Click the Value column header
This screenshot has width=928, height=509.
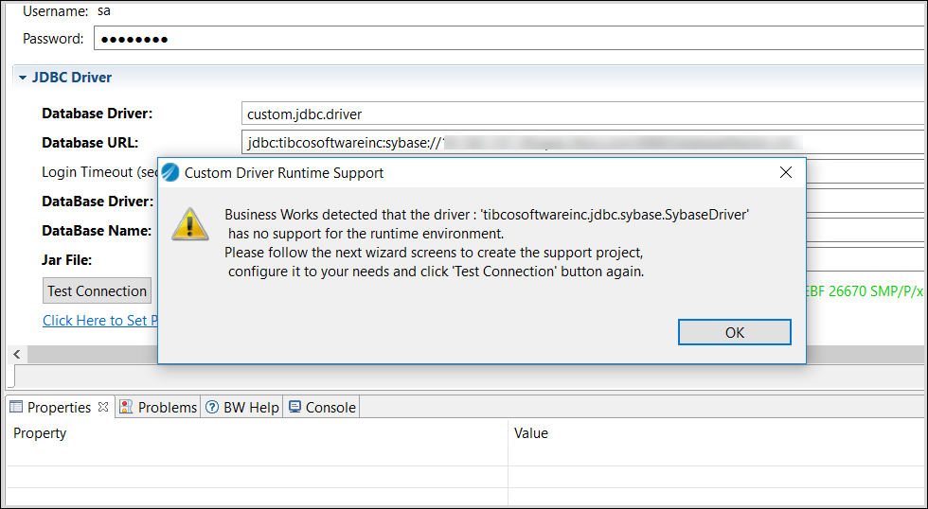[x=530, y=433]
